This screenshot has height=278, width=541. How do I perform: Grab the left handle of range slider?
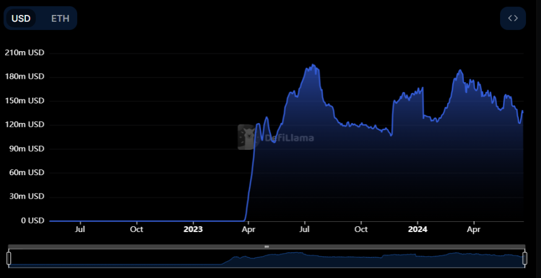[x=9, y=258]
